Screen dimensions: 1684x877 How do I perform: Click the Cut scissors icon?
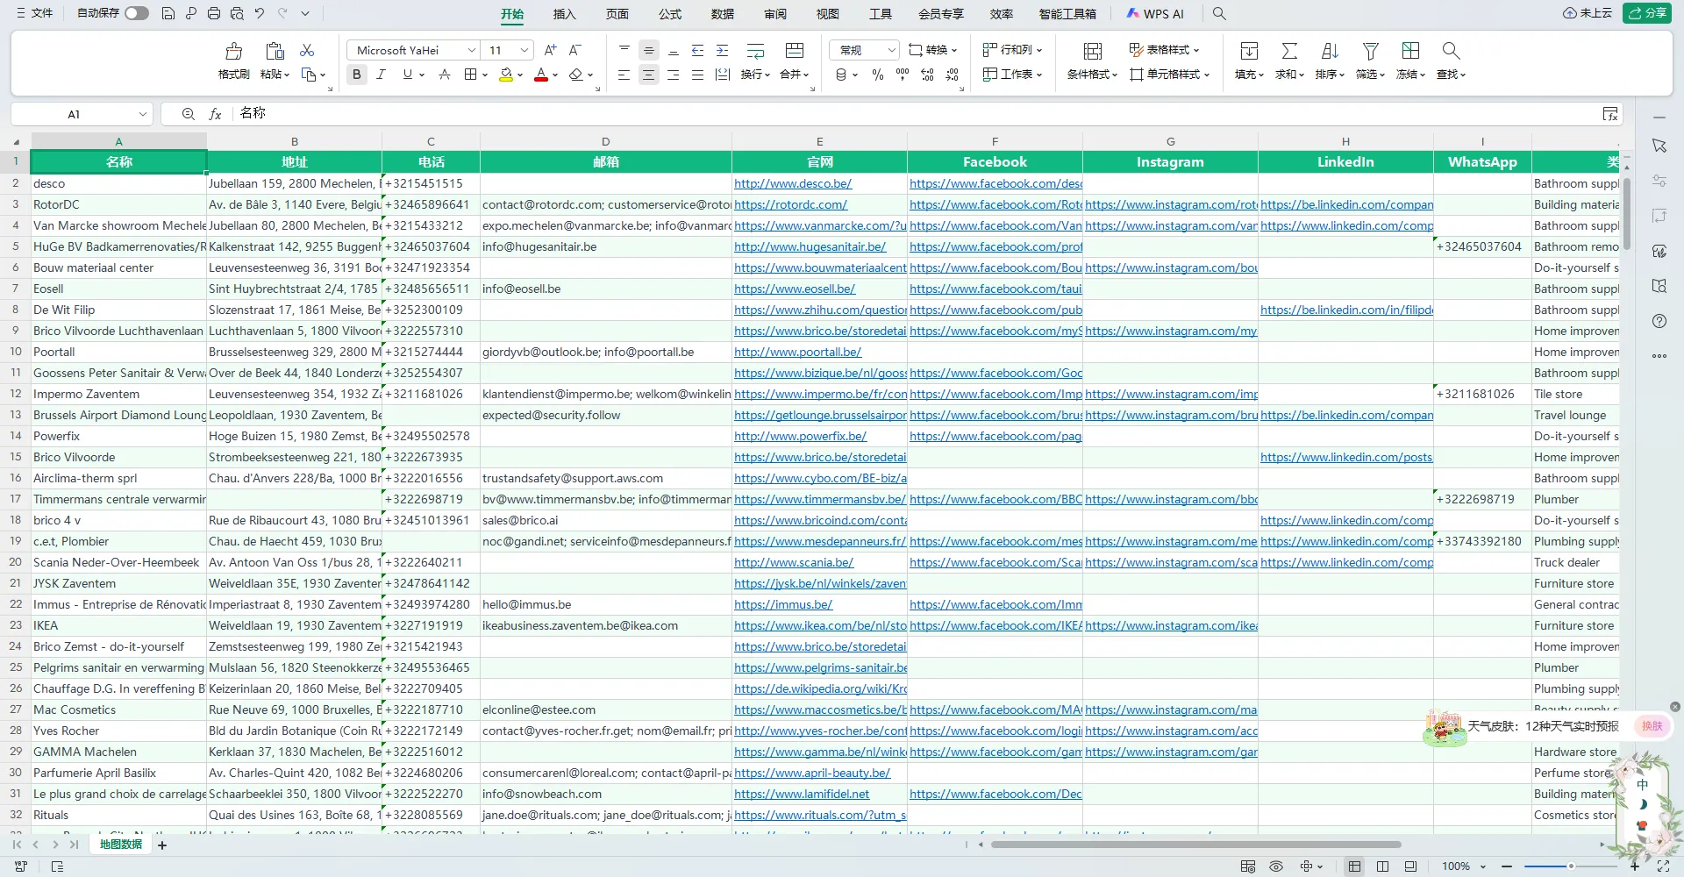point(307,50)
